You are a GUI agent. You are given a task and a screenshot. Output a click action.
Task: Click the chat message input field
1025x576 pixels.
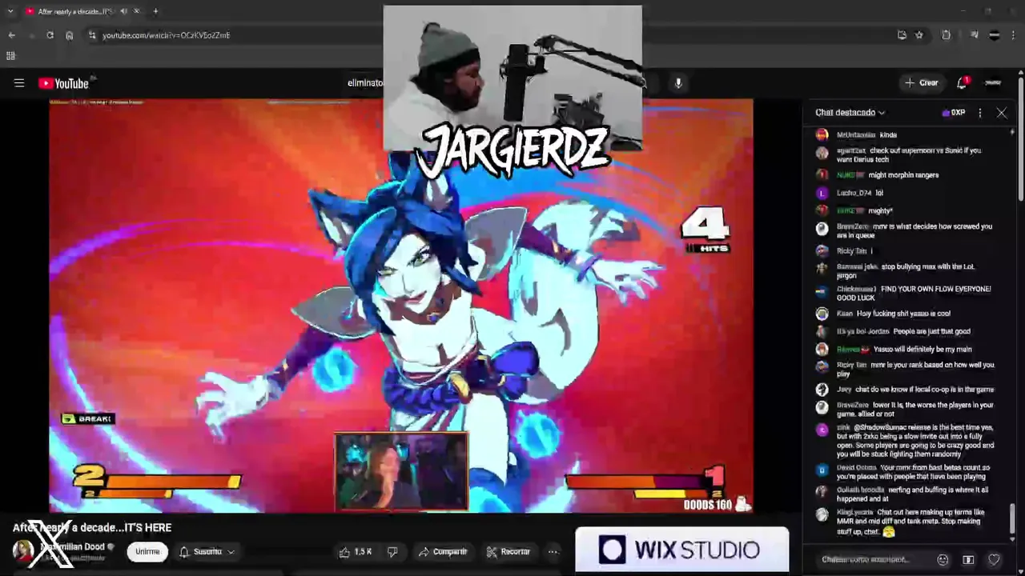pos(873,560)
